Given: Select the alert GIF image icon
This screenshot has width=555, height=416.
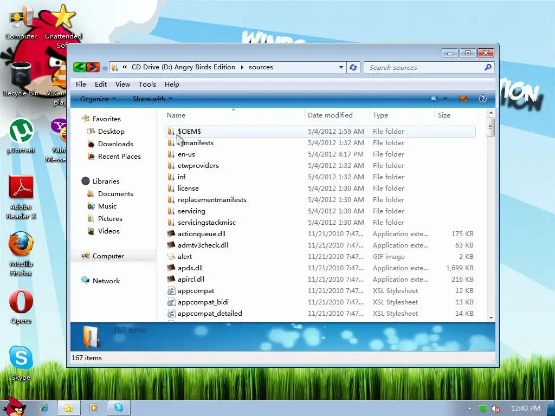Looking at the screenshot, I should [171, 256].
